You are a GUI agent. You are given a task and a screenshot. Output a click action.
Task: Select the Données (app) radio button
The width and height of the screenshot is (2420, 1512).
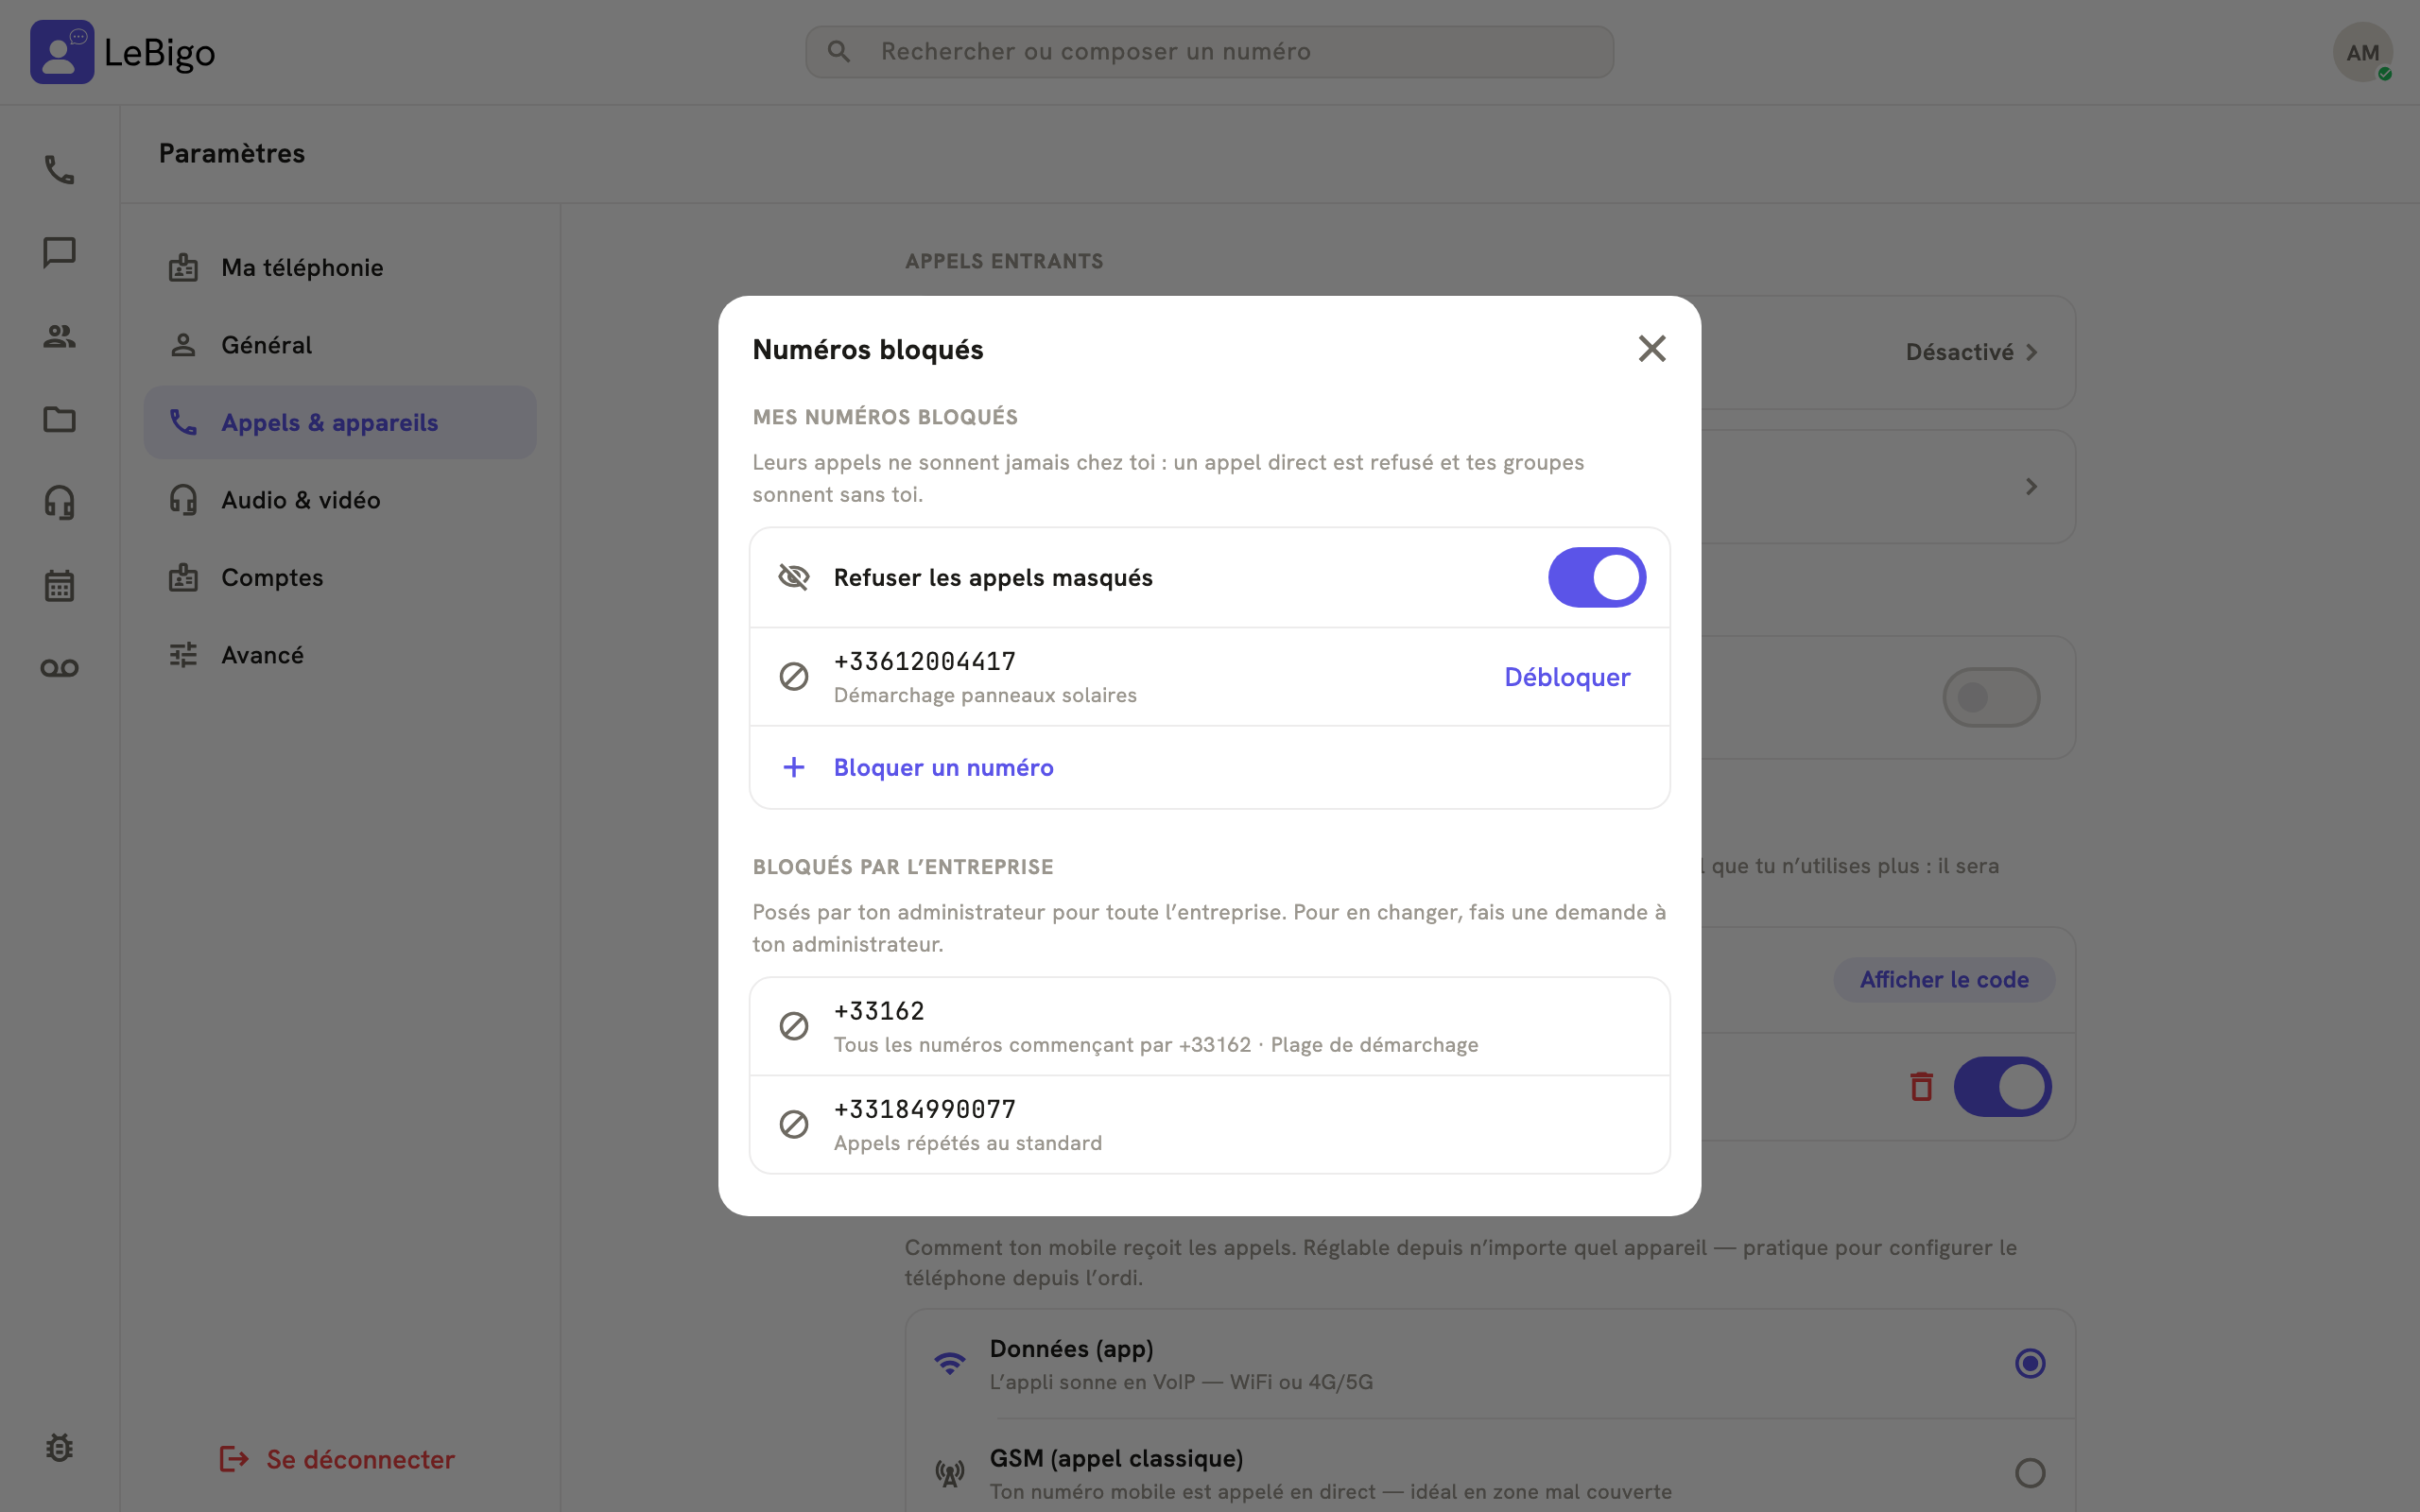coord(2030,1363)
